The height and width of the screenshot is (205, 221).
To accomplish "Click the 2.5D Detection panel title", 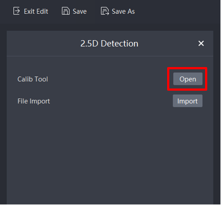I will pos(109,43).
